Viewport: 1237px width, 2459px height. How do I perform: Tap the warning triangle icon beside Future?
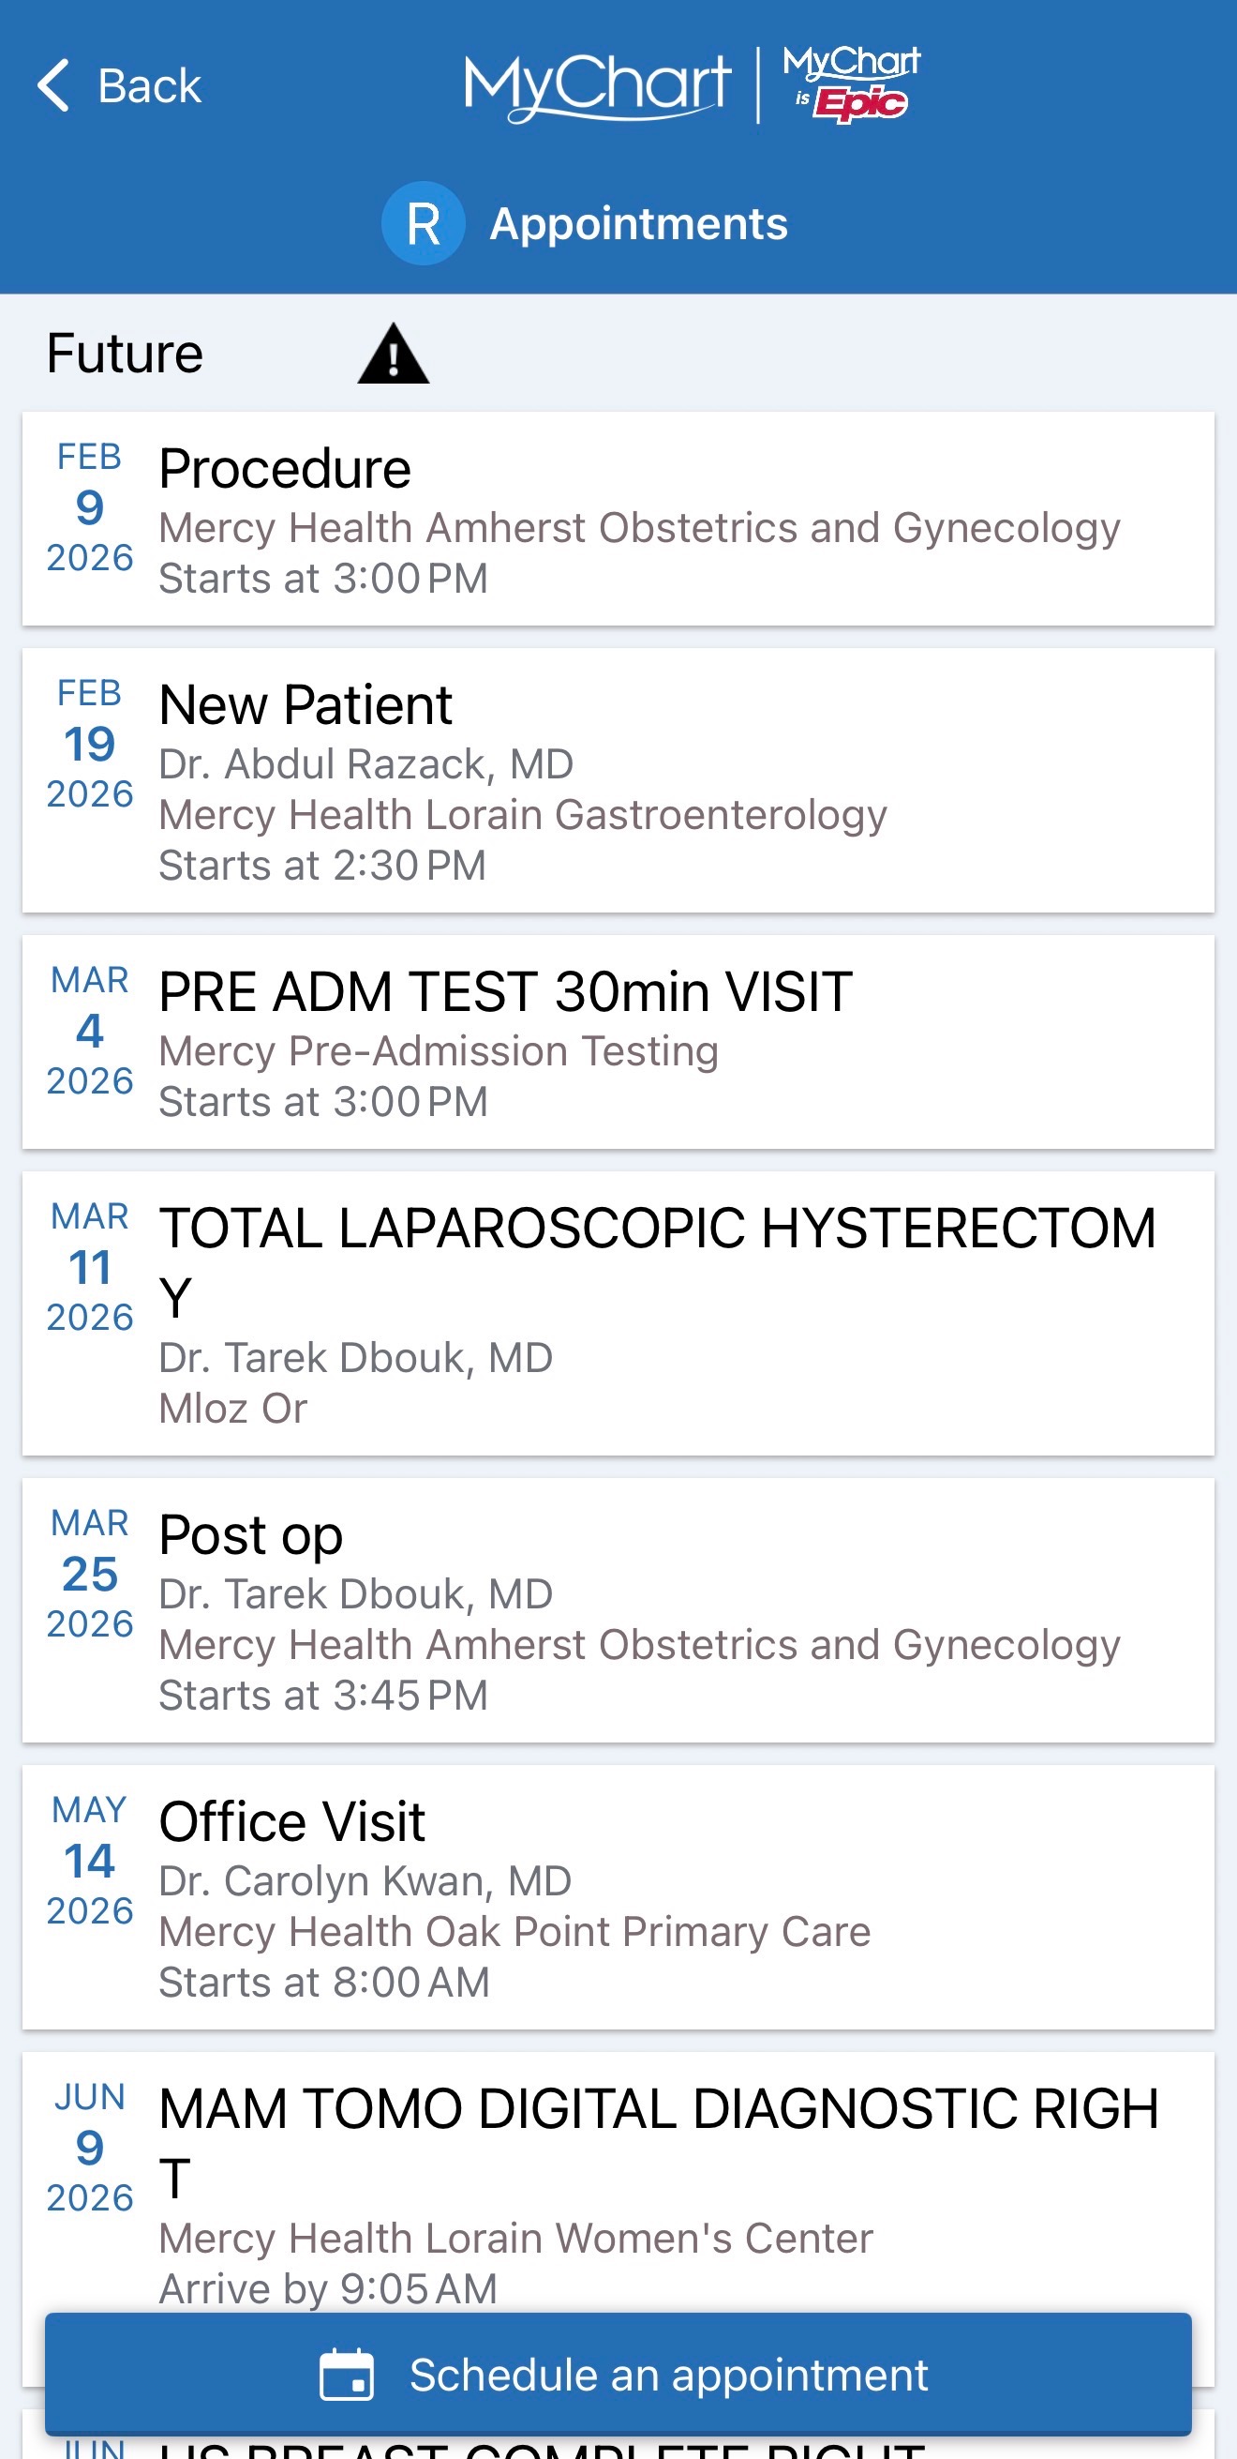coord(393,355)
